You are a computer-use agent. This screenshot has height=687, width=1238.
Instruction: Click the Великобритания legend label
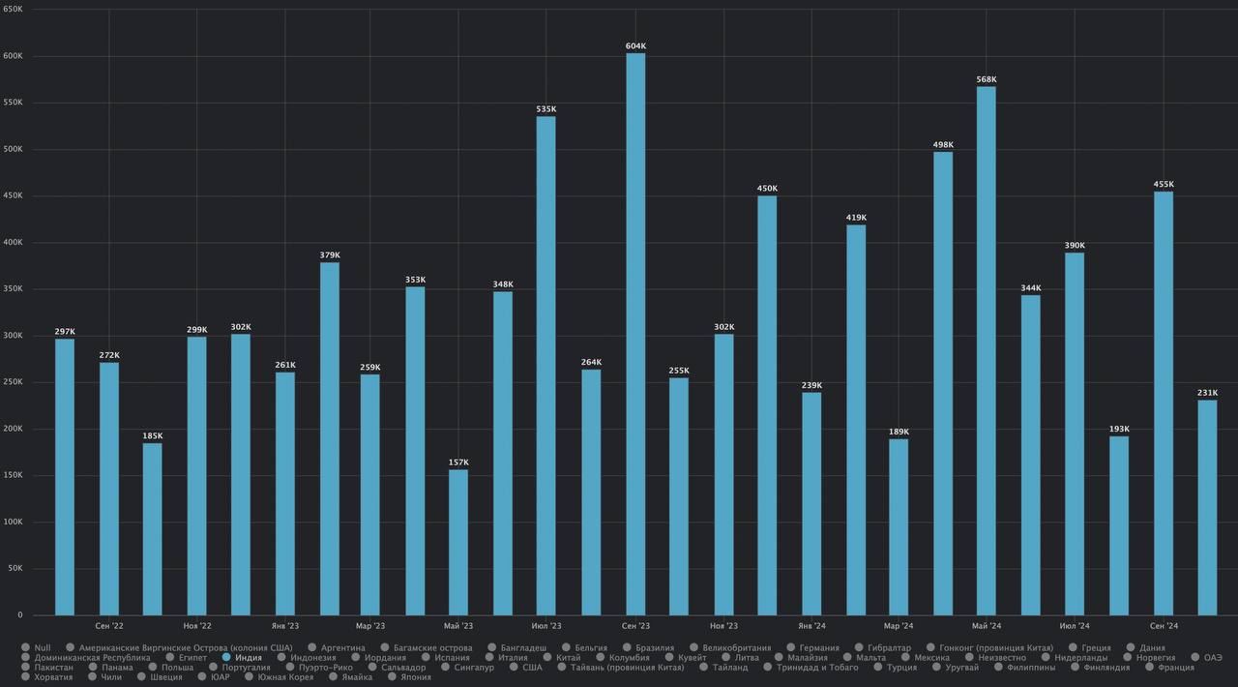737,648
